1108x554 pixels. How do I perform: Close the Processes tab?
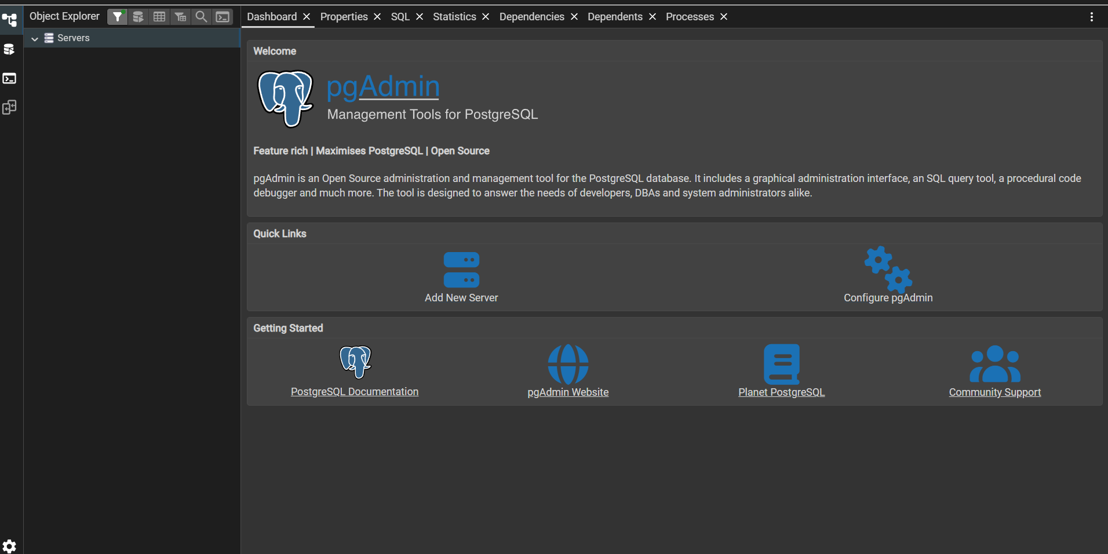(x=724, y=17)
